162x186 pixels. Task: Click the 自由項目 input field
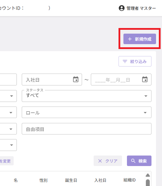[x=87, y=129]
